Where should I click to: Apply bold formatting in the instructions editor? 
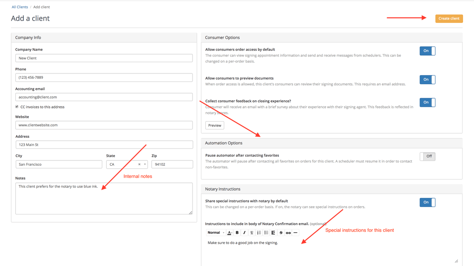237,232
